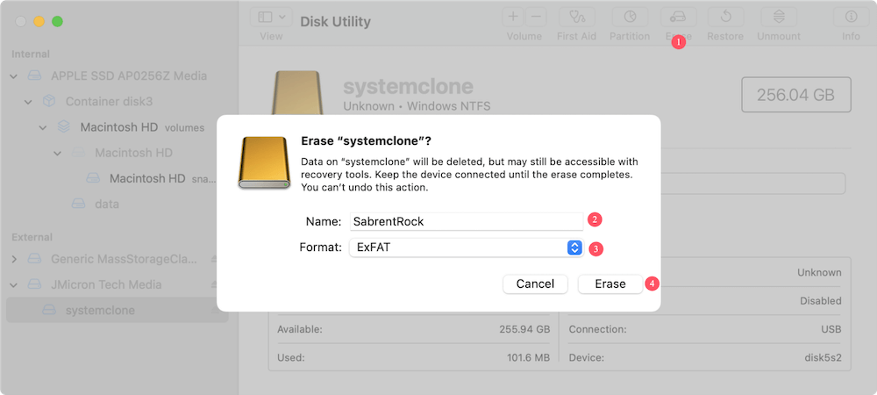Open the View sidebar dropdown

click(x=271, y=17)
